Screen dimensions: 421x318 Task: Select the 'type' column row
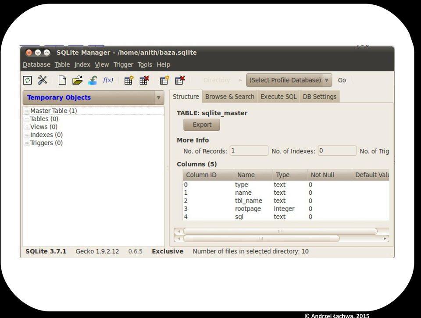coord(286,185)
